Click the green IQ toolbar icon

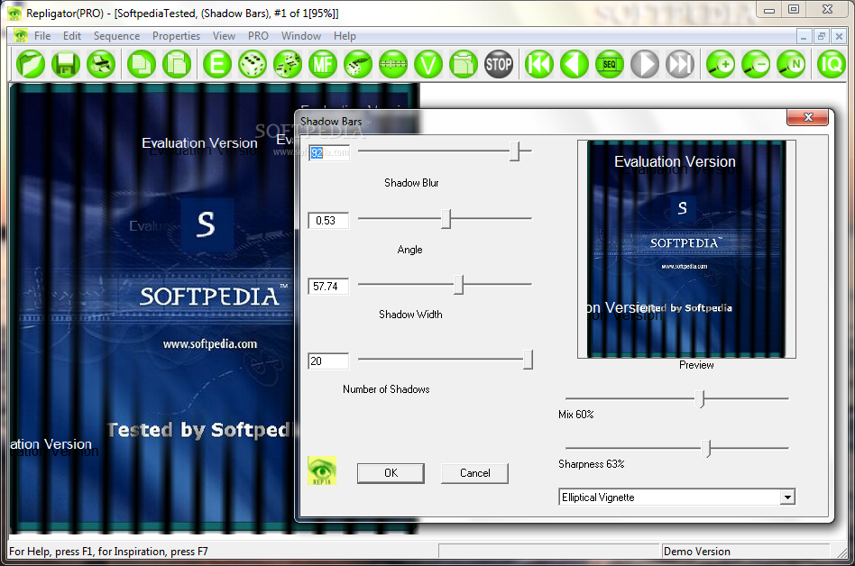(x=832, y=64)
